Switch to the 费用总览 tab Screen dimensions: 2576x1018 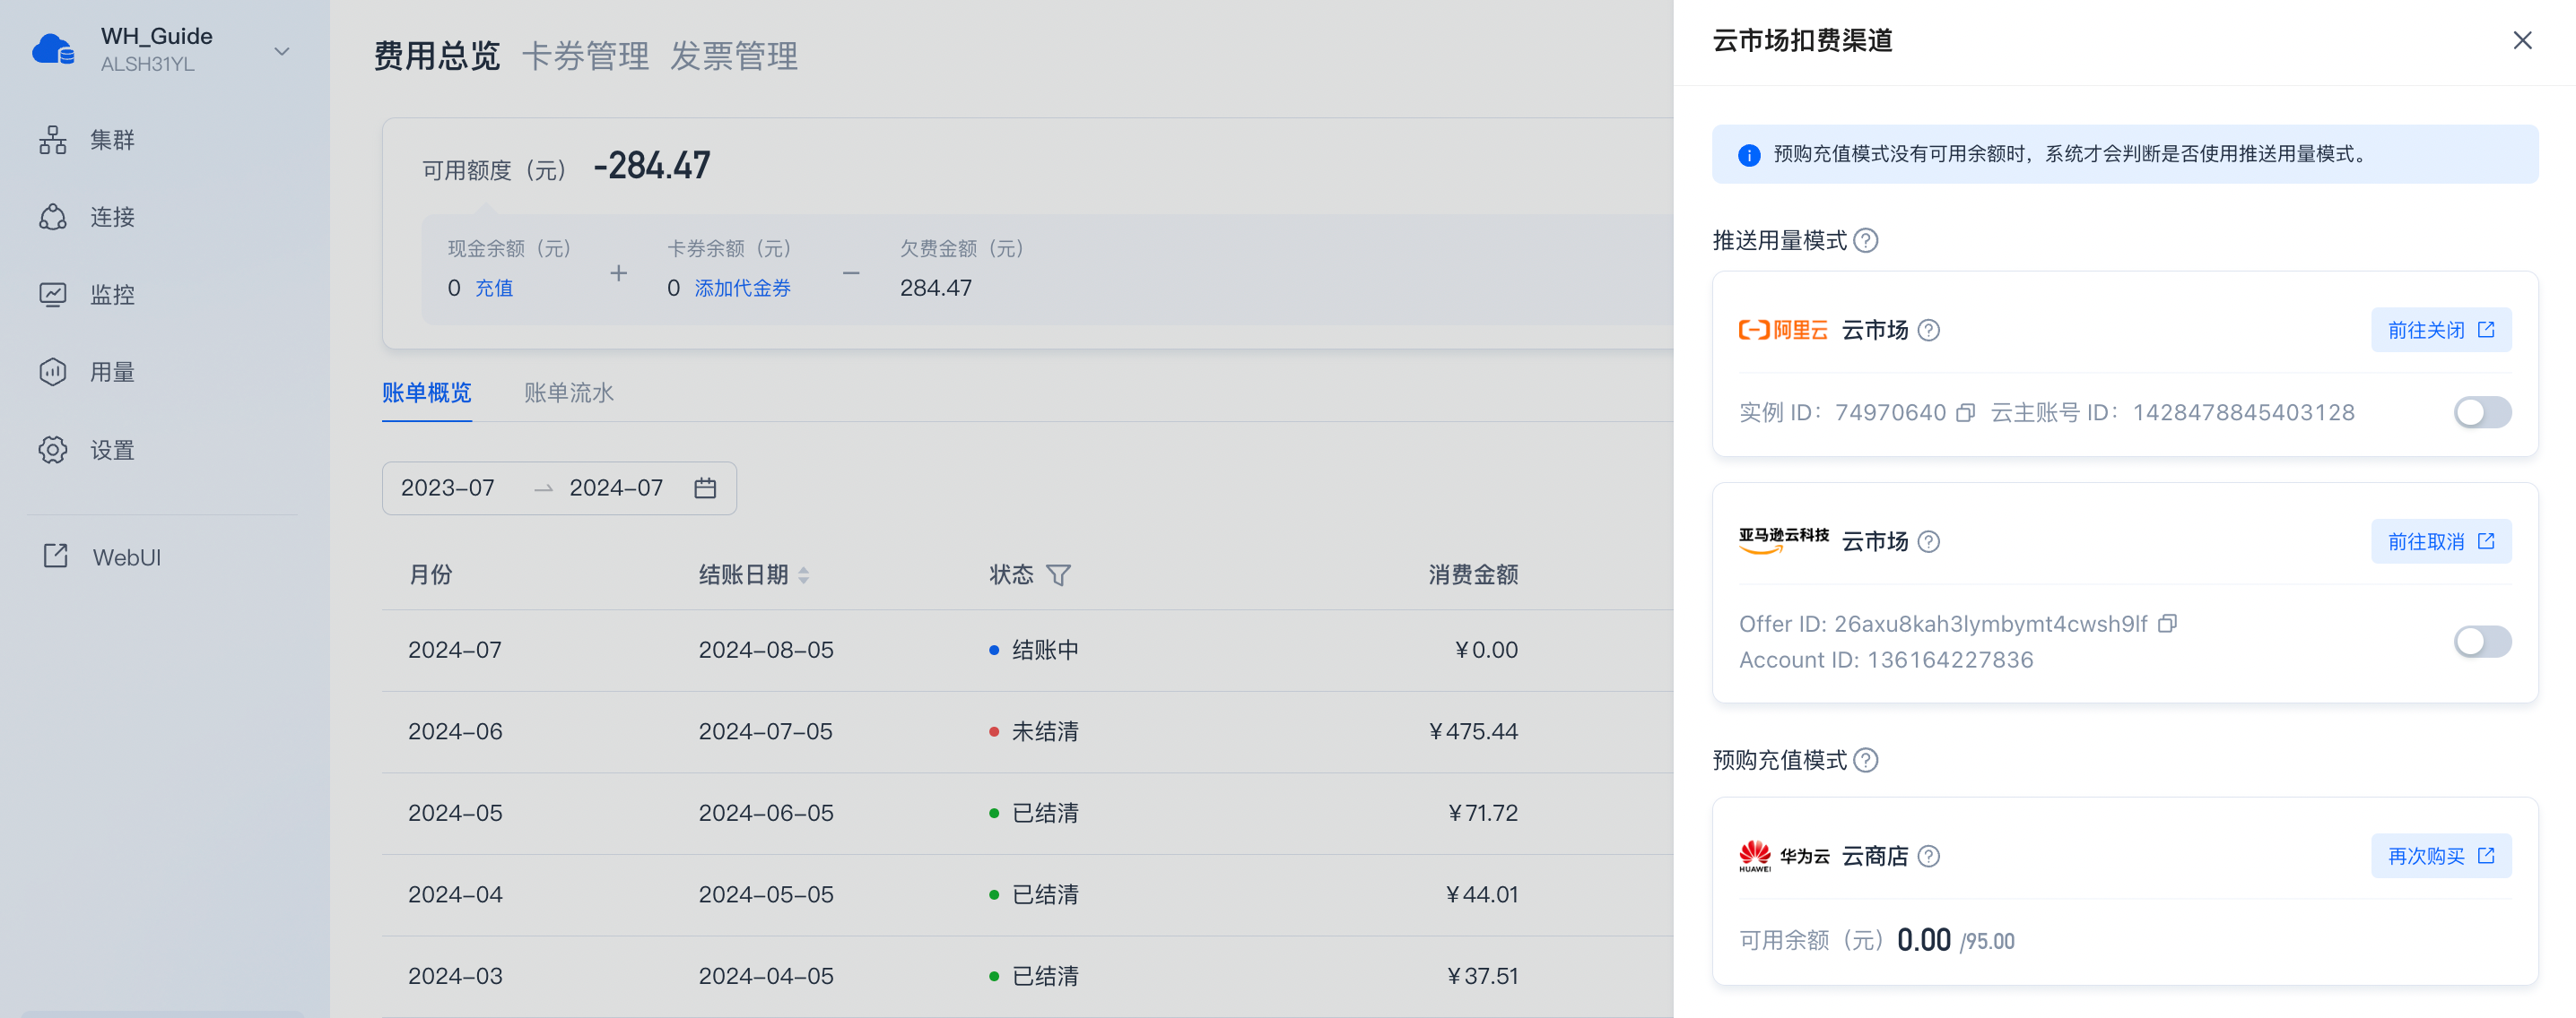pyautogui.click(x=436, y=55)
